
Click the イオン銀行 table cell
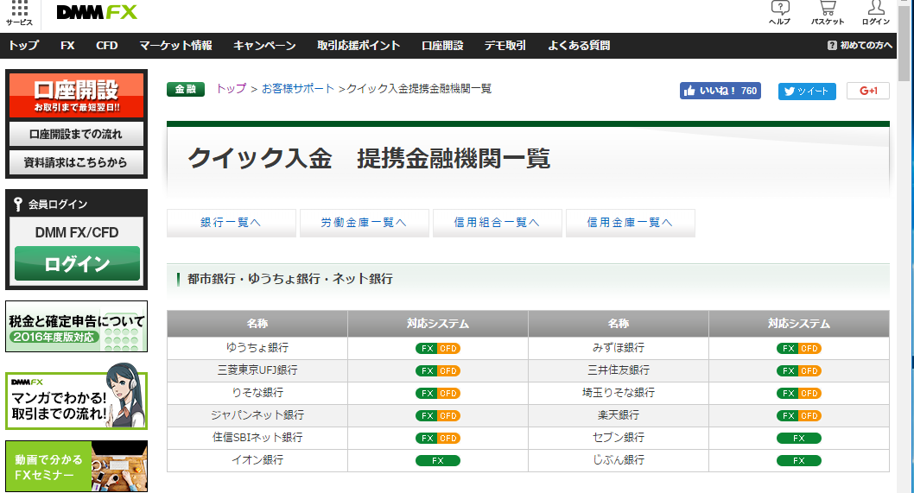(x=257, y=460)
